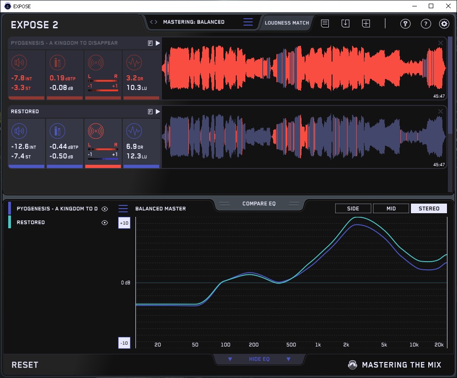This screenshot has height=378, width=457.
Task: Click the stereo phase icon on Restored track
Action: (x=96, y=131)
